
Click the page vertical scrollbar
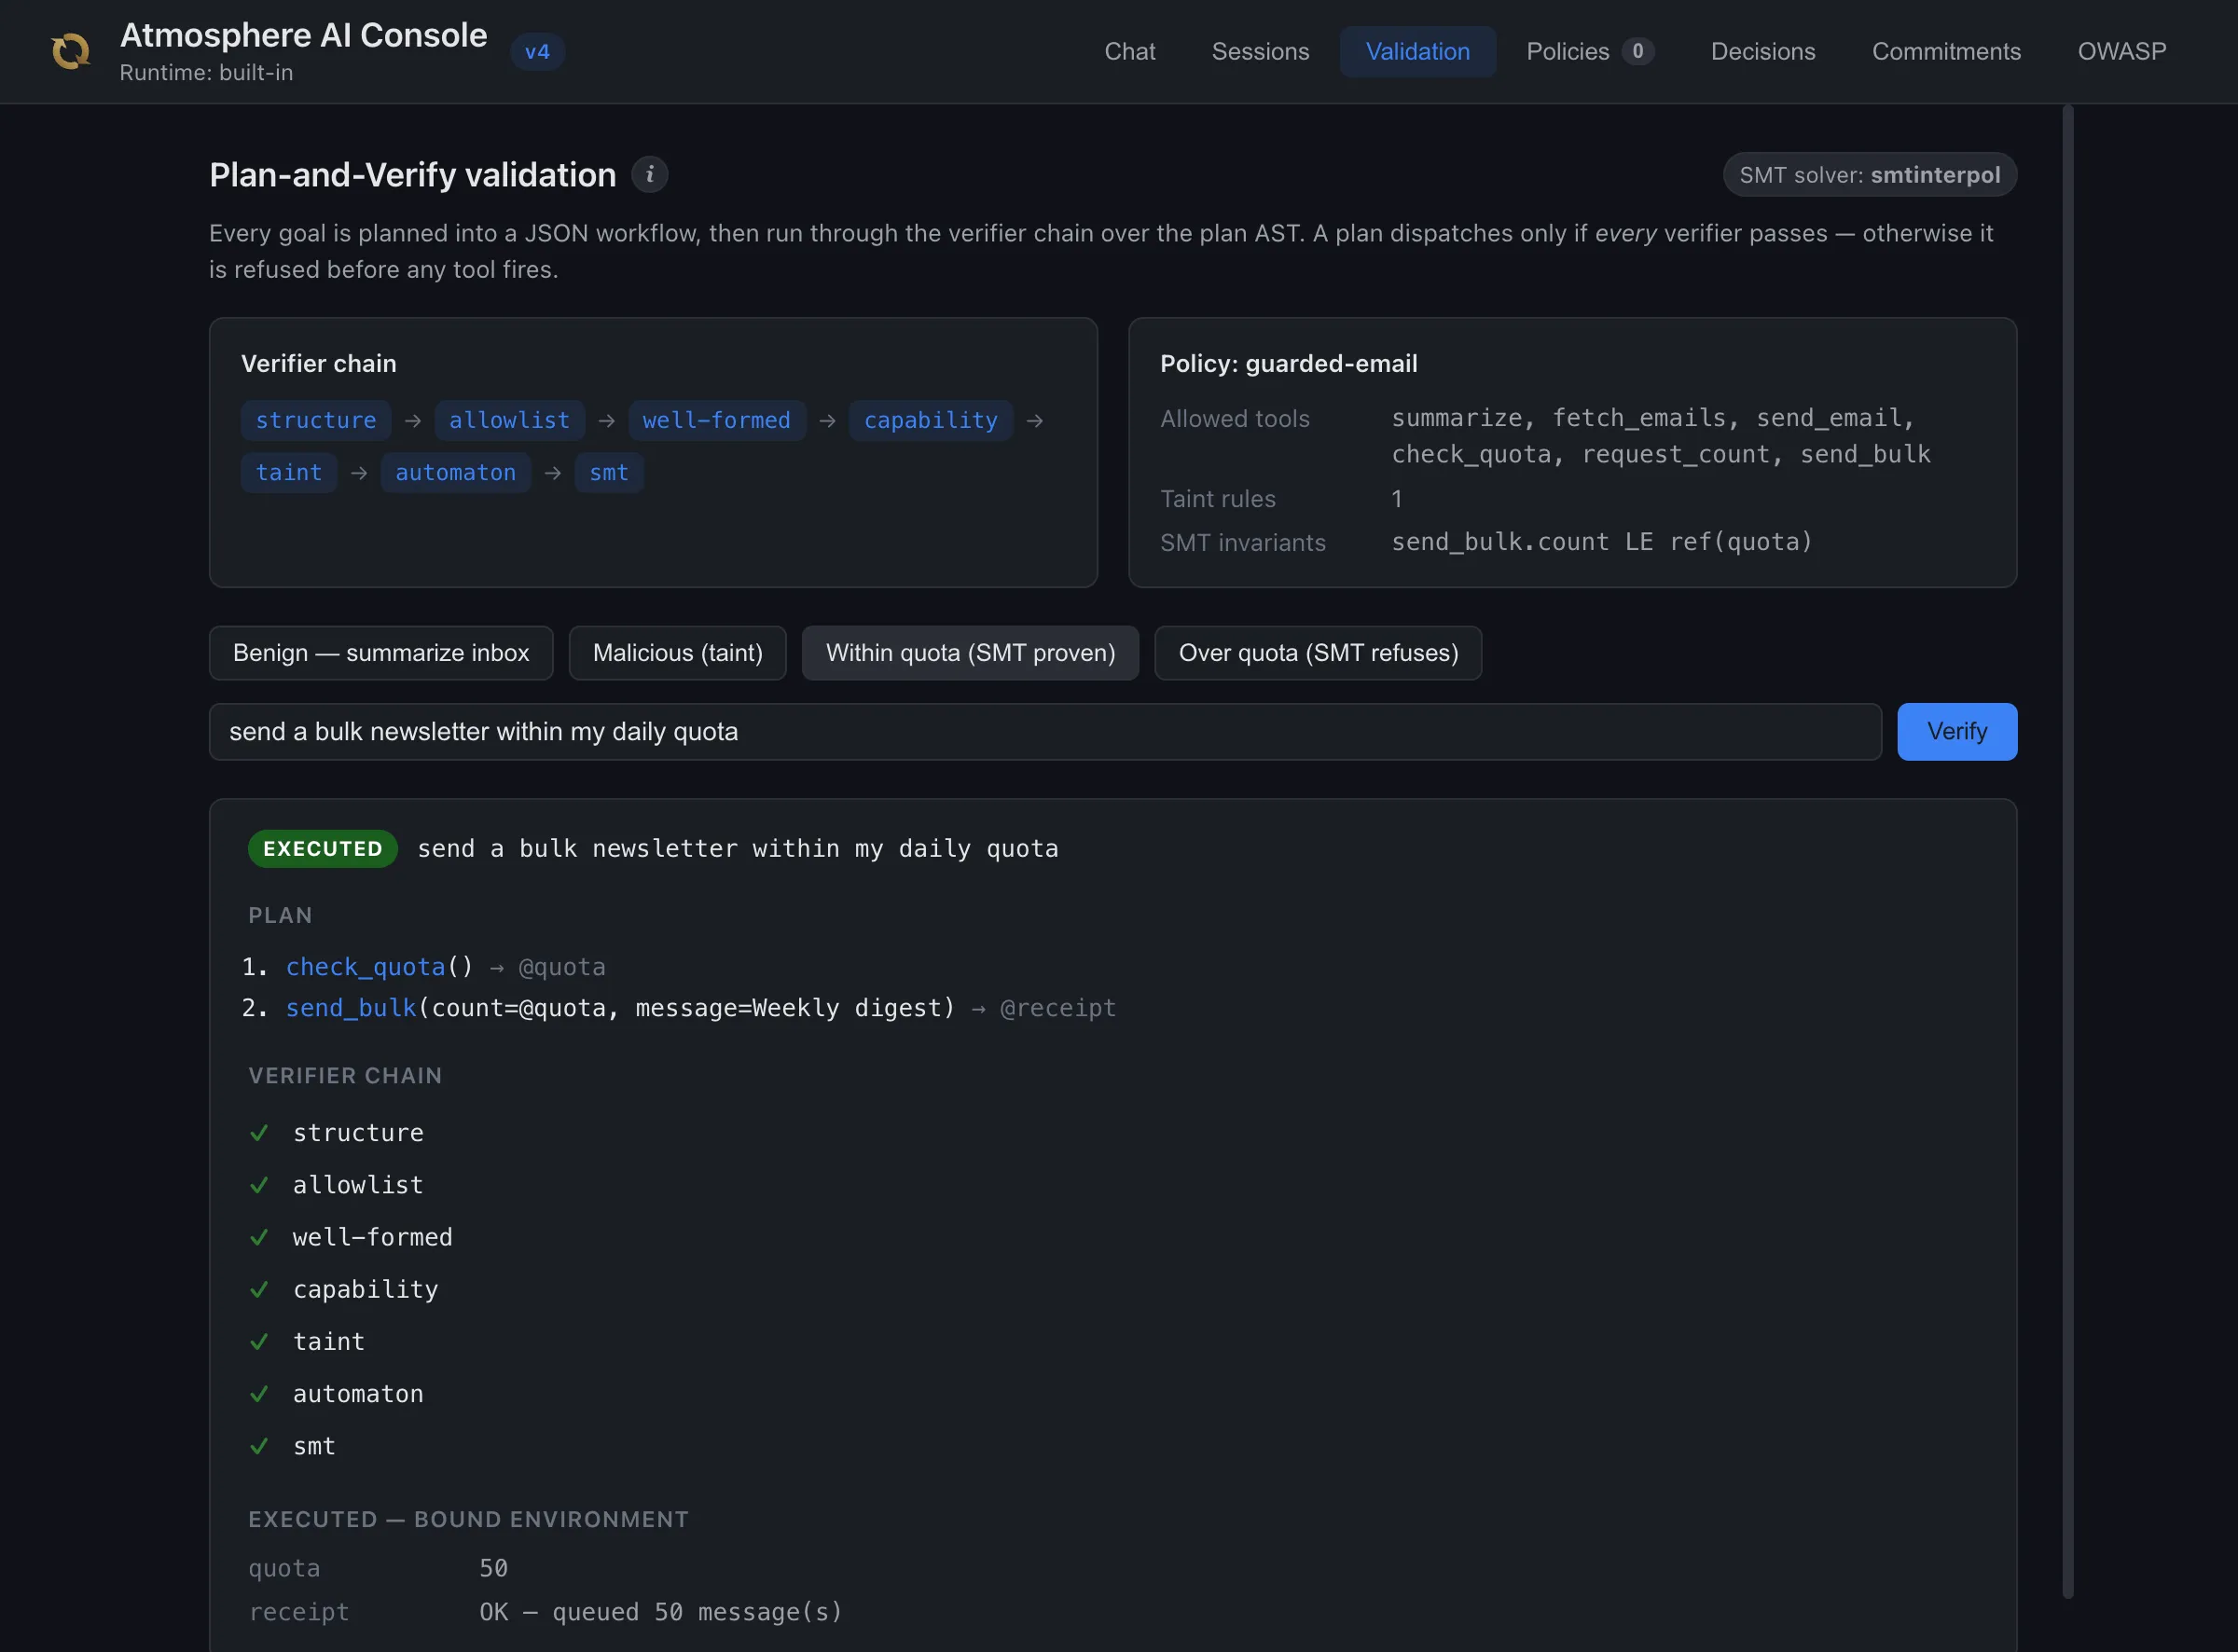point(2068,850)
